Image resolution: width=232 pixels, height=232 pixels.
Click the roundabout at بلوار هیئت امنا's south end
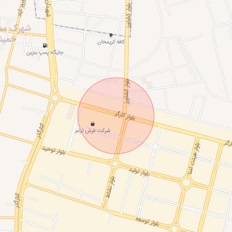tap(186, 183)
